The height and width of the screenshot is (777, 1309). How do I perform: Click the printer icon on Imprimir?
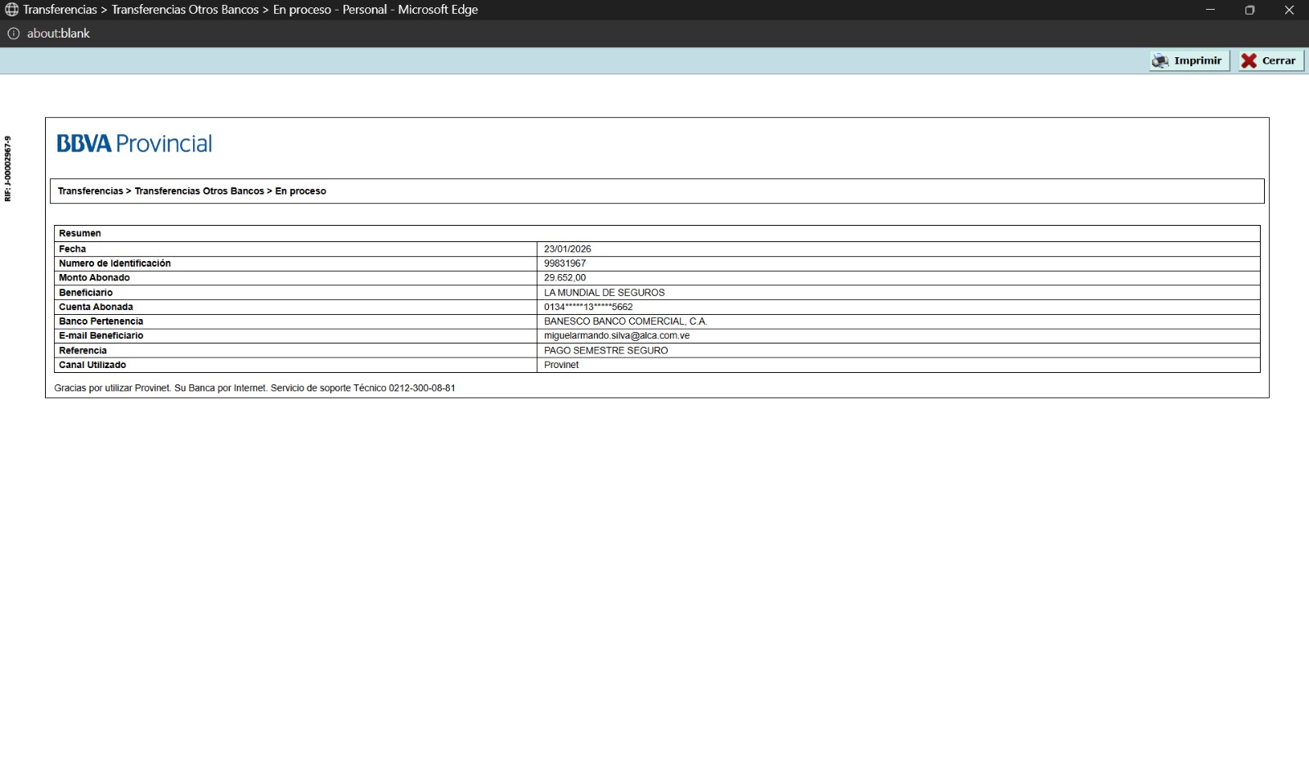point(1160,61)
